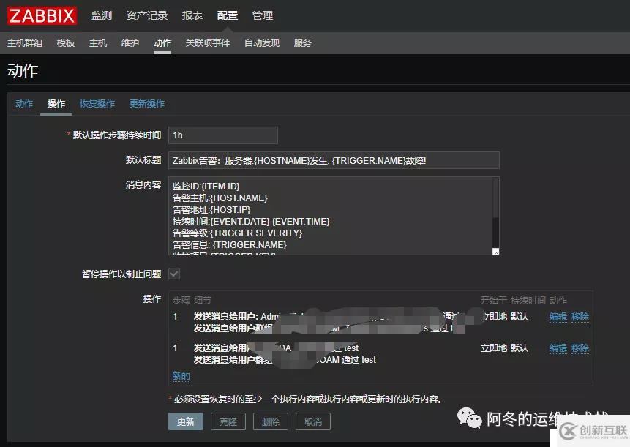The image size is (630, 447).
Task: Click the 步骤 column header
Action: click(x=181, y=301)
